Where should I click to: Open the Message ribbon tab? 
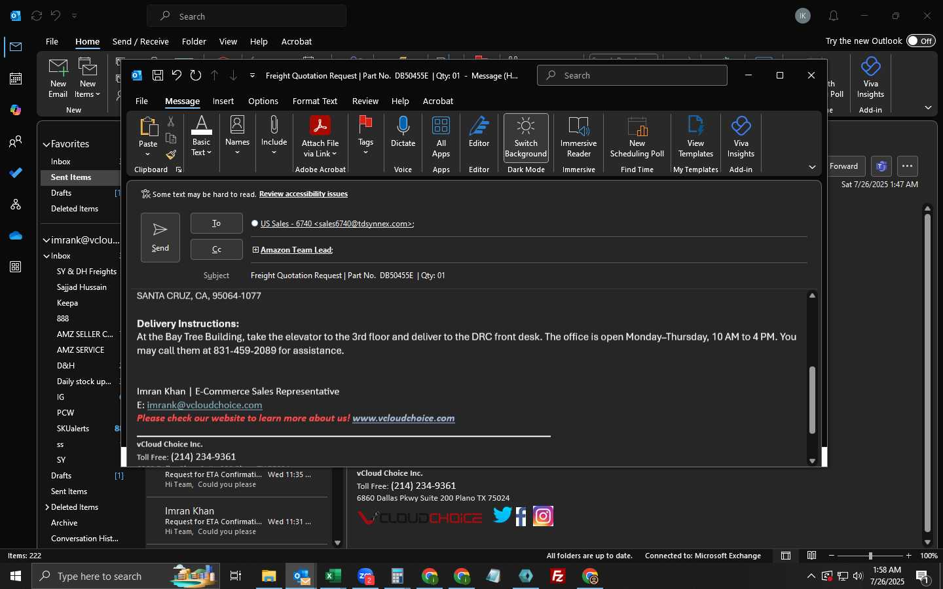182,101
